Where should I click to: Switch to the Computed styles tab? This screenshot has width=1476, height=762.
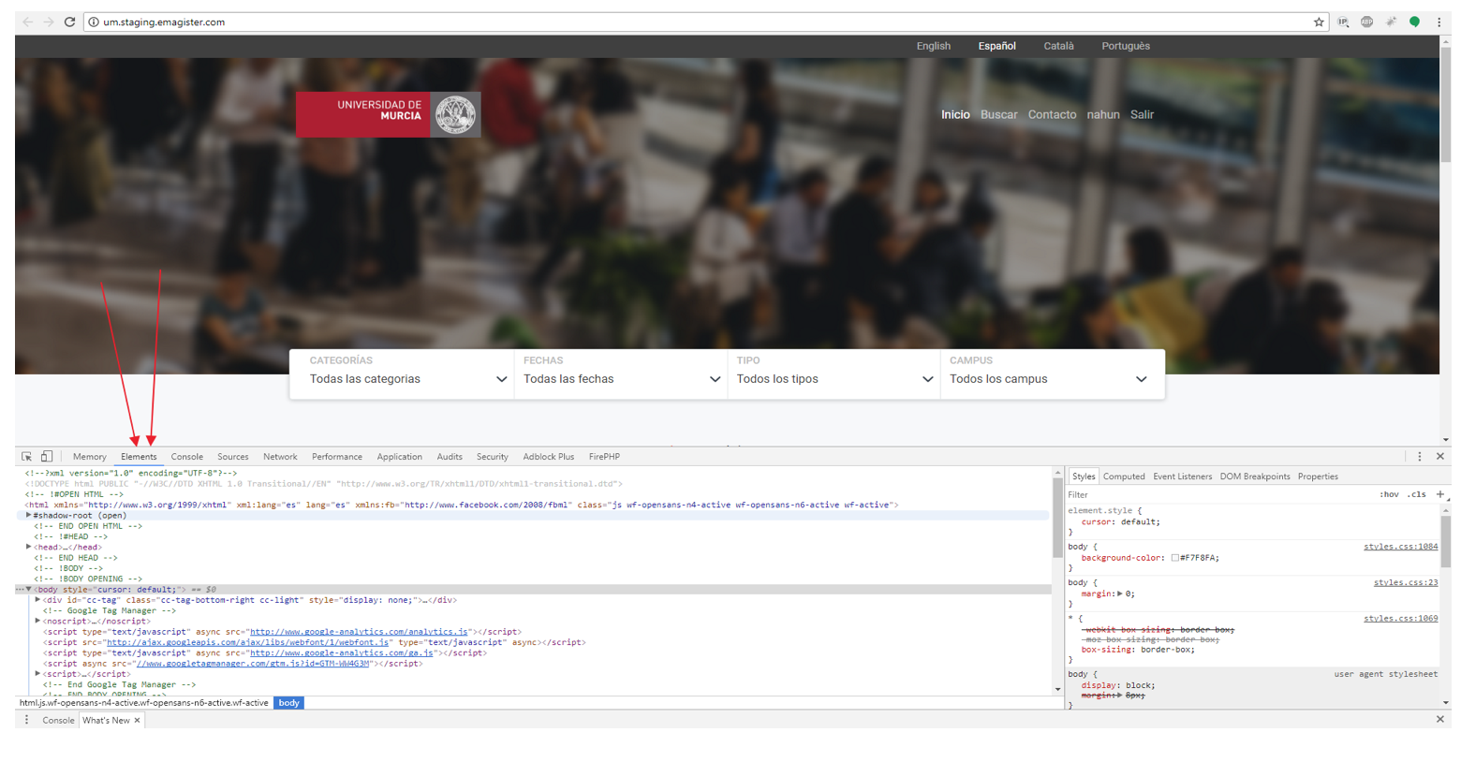(x=1124, y=476)
